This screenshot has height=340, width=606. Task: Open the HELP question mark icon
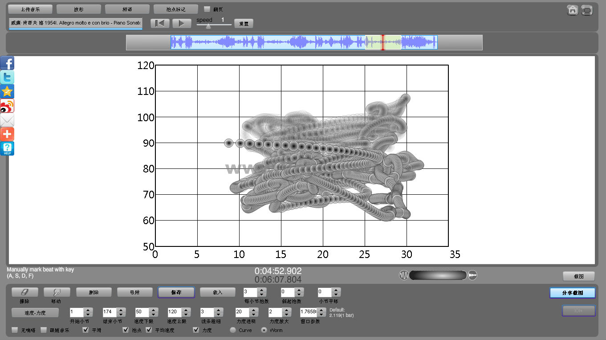click(7, 148)
